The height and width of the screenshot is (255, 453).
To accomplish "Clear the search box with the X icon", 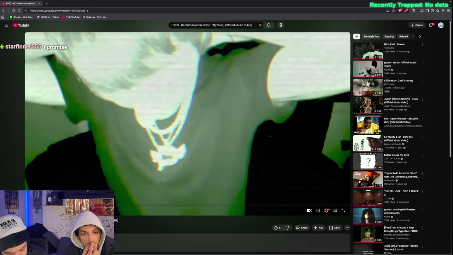I will [x=260, y=25].
